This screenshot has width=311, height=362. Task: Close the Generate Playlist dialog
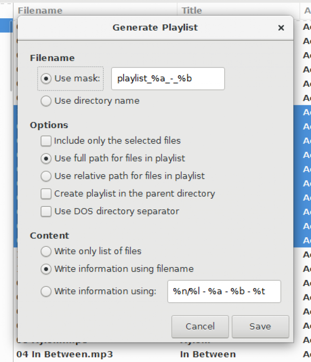click(x=281, y=28)
